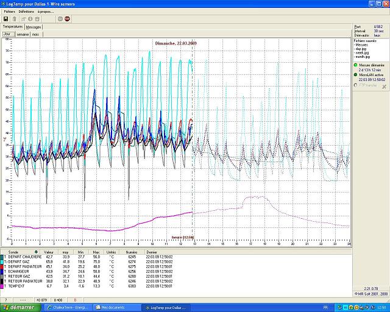Click the save floppy disk toolbar icon
This screenshot has width=390, height=312.
5,19
